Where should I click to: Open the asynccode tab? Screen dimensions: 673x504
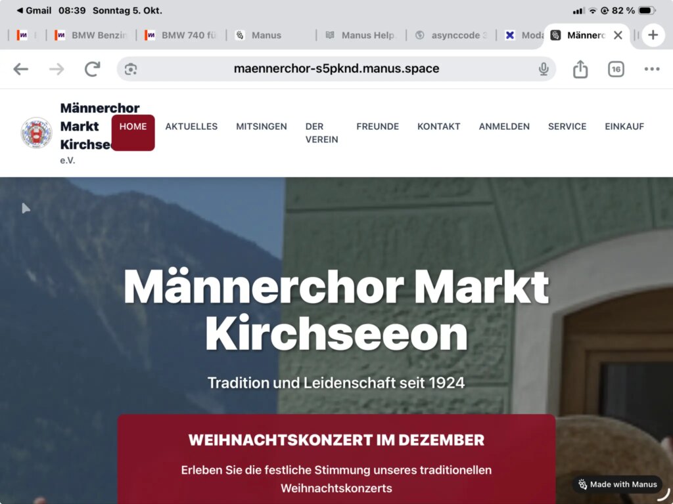pyautogui.click(x=452, y=35)
